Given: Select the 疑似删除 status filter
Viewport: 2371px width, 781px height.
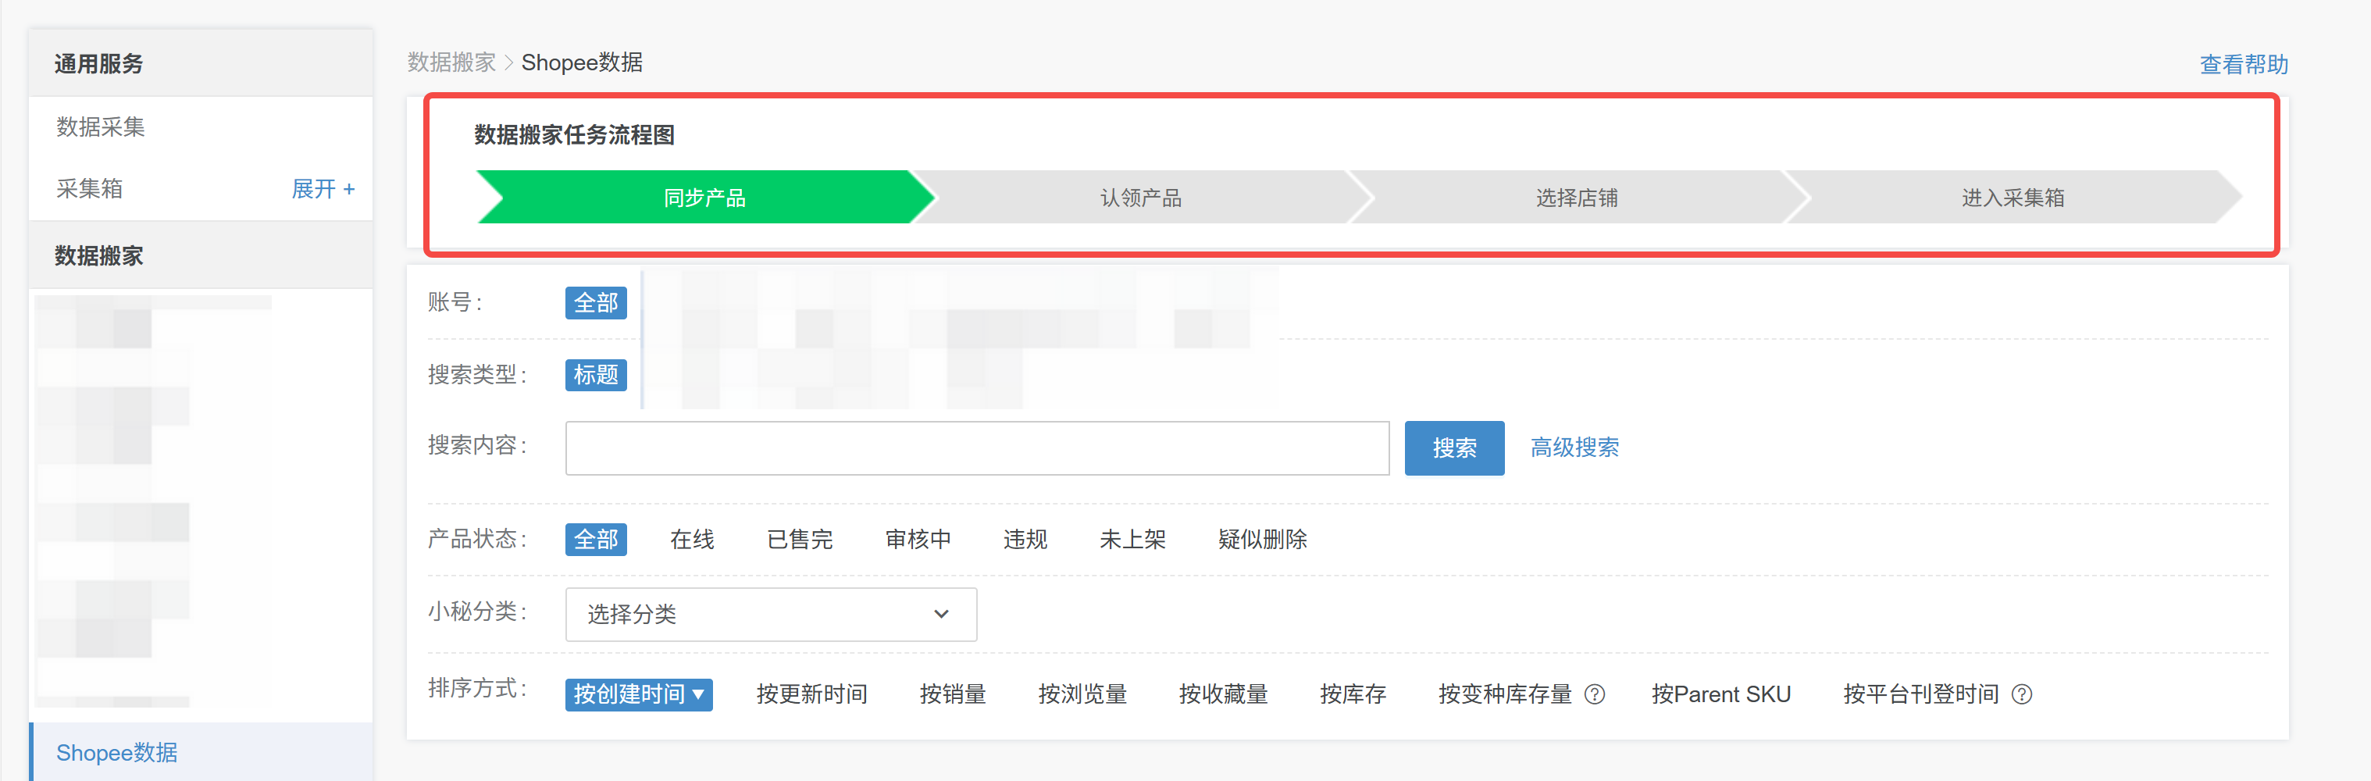Looking at the screenshot, I should point(1263,540).
